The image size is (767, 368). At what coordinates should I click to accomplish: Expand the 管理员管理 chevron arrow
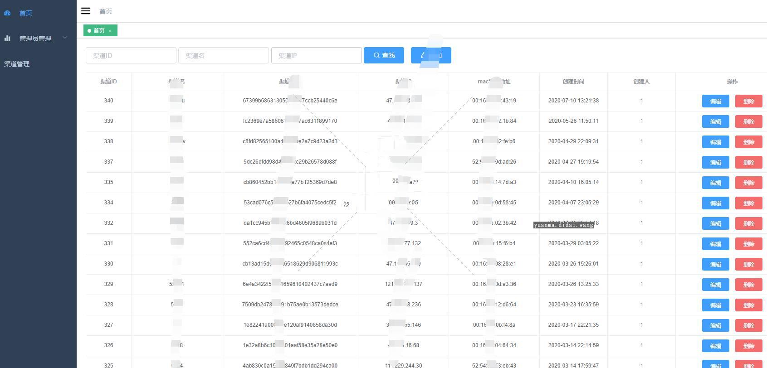(65, 38)
